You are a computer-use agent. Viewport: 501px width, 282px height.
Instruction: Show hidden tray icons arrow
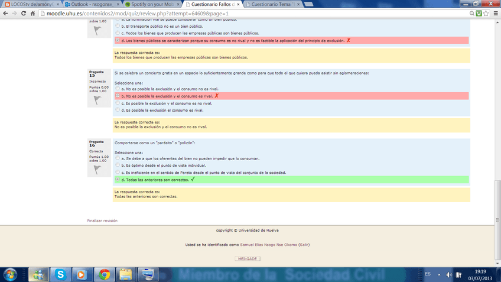439,275
